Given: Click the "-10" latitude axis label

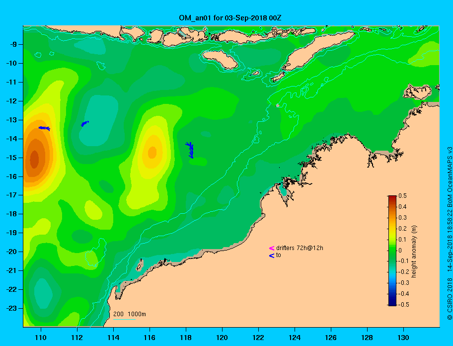Looking at the screenshot, I should 12,63.
